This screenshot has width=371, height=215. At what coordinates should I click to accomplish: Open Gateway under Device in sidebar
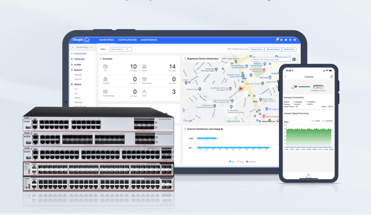click(78, 102)
